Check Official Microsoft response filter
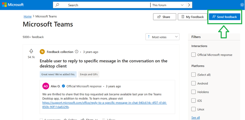The width and height of the screenshot is (245, 120). pyautogui.click(x=193, y=55)
